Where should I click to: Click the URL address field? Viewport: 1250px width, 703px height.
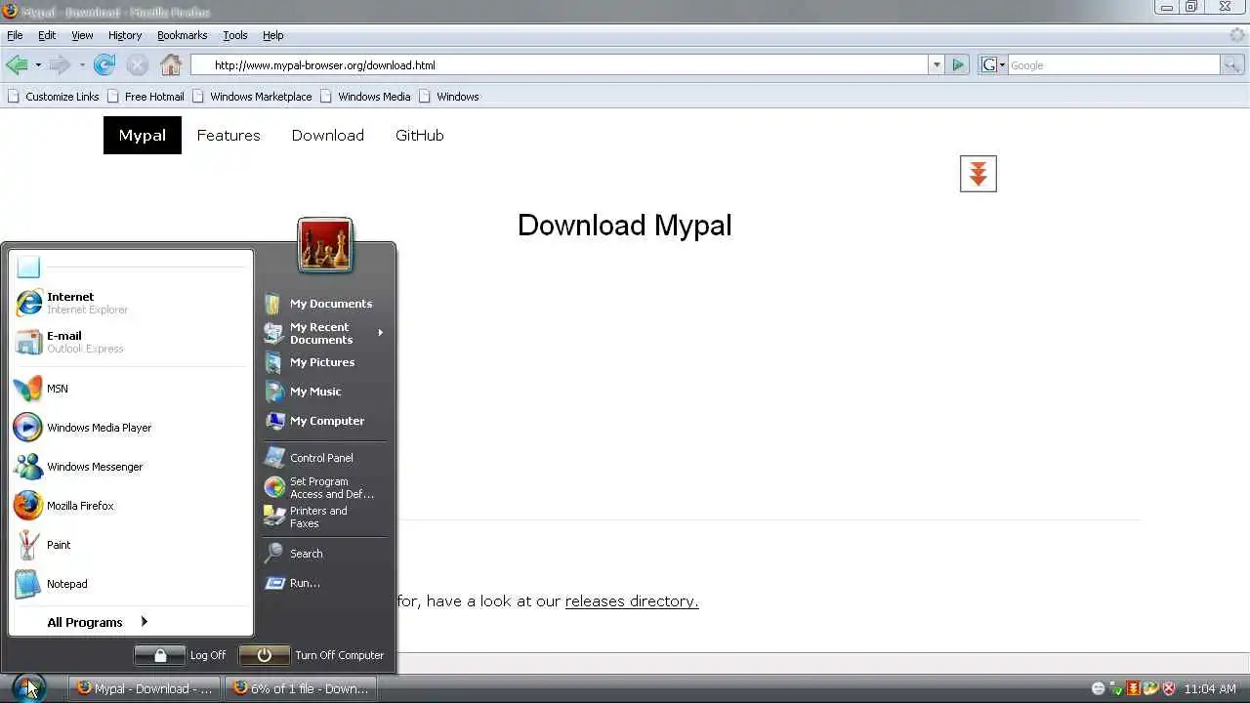pos(559,65)
